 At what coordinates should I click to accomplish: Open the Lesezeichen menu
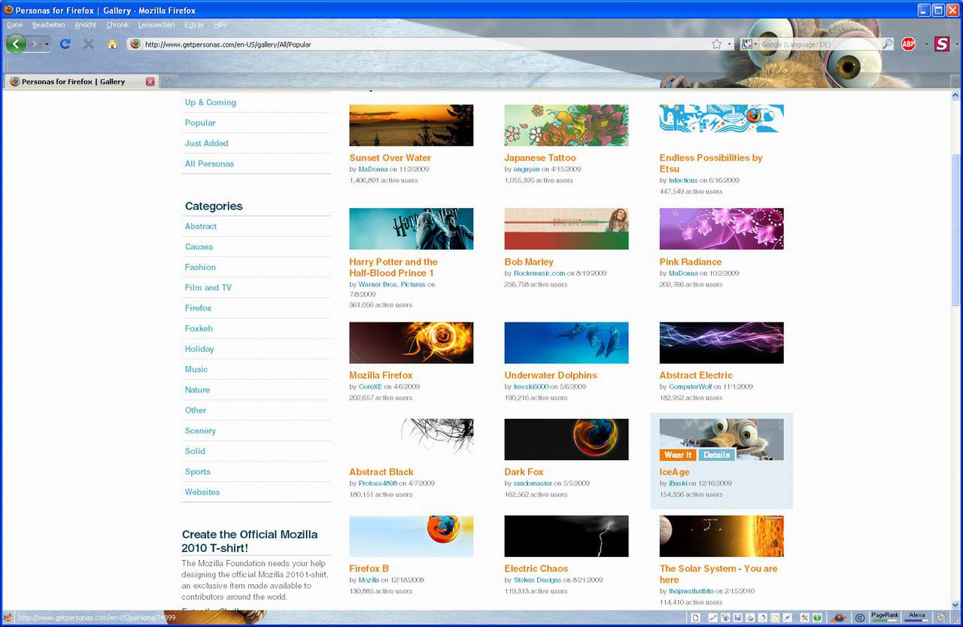click(156, 25)
